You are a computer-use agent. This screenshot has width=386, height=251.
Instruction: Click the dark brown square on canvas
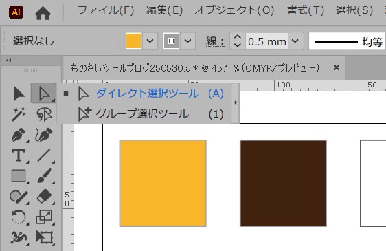click(283, 183)
